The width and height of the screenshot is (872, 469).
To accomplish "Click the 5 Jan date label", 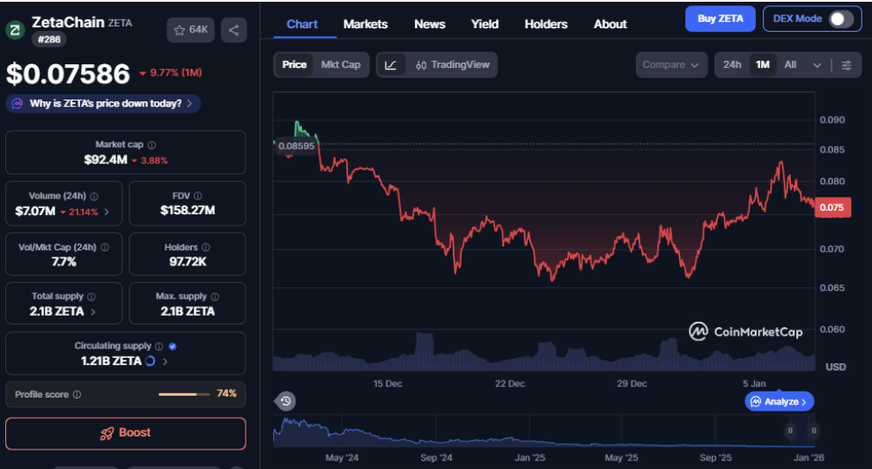I will pyautogui.click(x=754, y=383).
